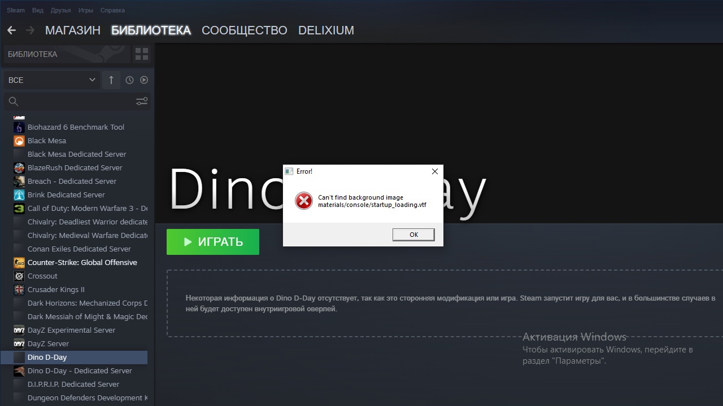
Task: Click Brink Dedicated Server icon
Action: point(19,195)
